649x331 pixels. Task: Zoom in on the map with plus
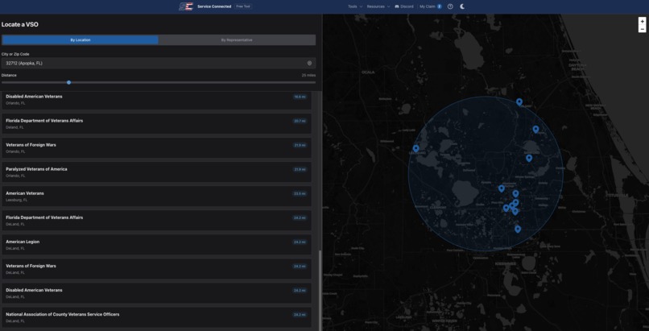642,22
